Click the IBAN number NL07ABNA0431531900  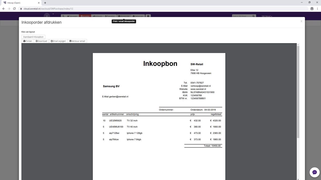click(202, 92)
